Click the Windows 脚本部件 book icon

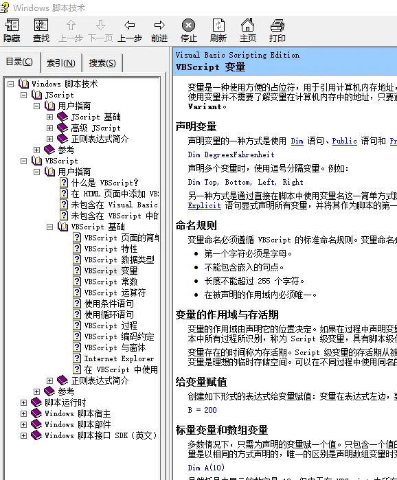tap(36, 424)
